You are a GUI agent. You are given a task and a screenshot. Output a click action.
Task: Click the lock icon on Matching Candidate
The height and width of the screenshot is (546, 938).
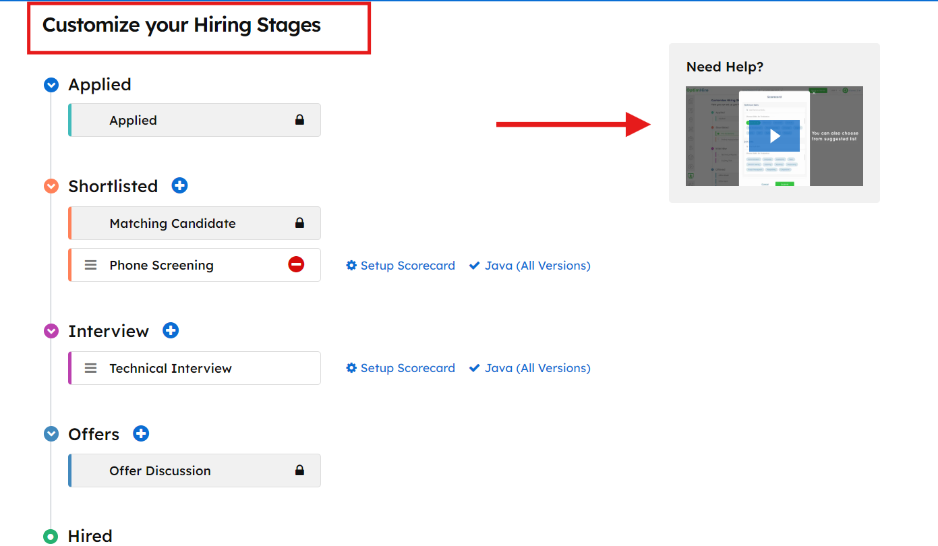(x=299, y=223)
